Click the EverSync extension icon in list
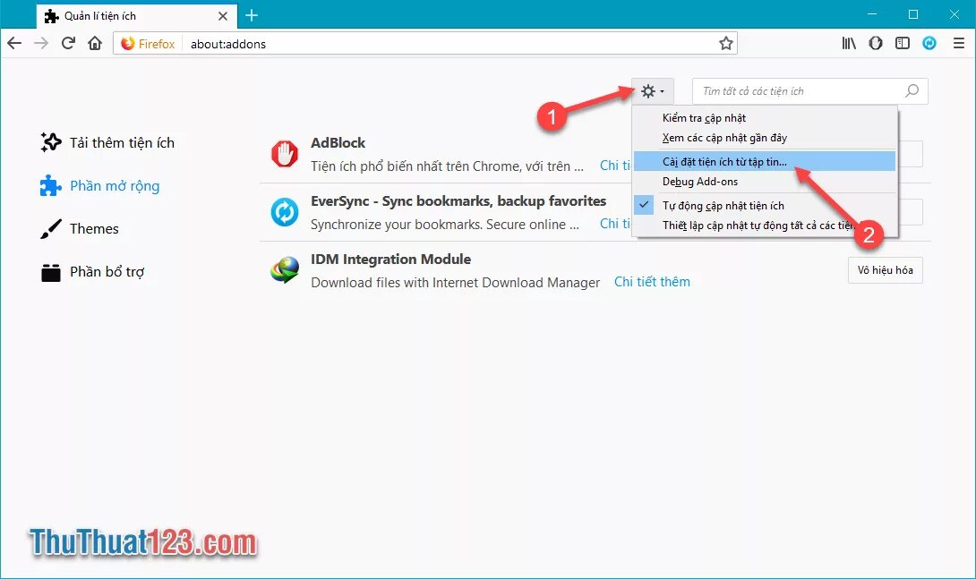The height and width of the screenshot is (579, 976). pos(285,212)
